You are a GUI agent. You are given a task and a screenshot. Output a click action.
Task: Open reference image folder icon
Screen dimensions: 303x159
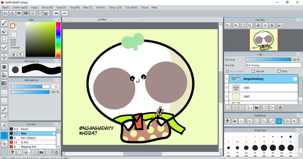click(234, 121)
